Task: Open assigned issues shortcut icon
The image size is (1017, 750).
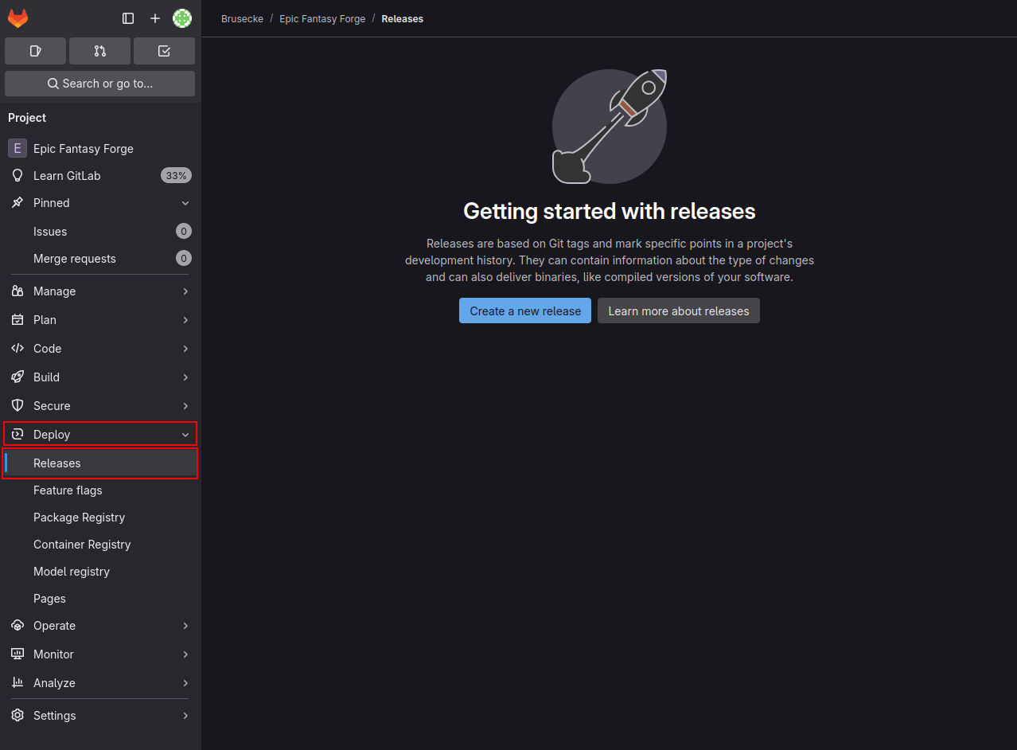Action: tap(35, 51)
